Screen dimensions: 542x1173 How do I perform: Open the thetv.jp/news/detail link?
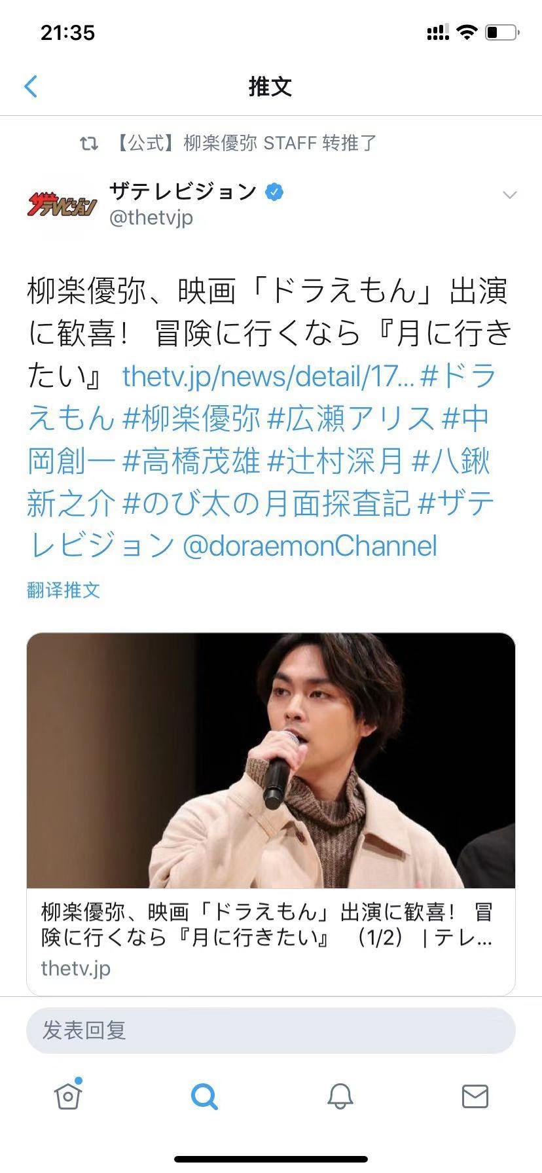coord(268,376)
